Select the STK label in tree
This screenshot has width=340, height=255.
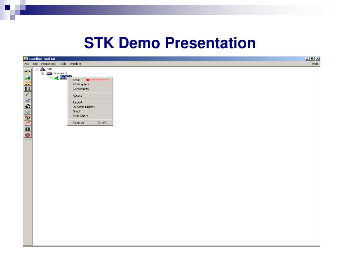(x=49, y=69)
